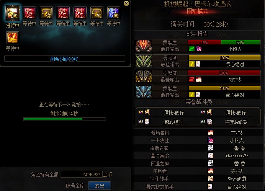Click the 46% red contribution bar
This screenshot has height=191, width=265.
coord(204,42)
